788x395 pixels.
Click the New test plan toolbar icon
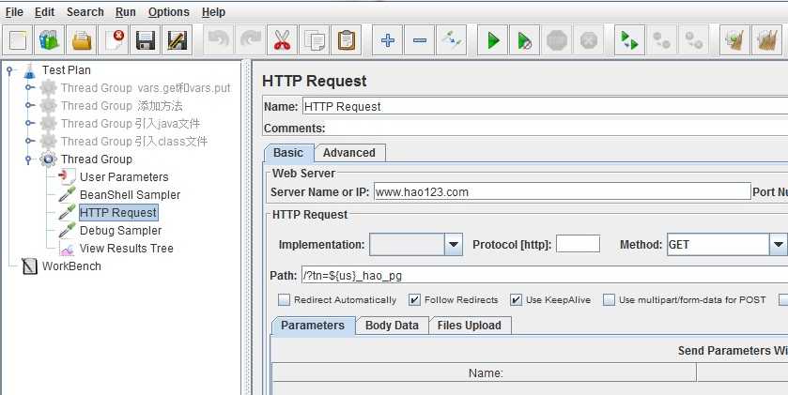pos(18,40)
